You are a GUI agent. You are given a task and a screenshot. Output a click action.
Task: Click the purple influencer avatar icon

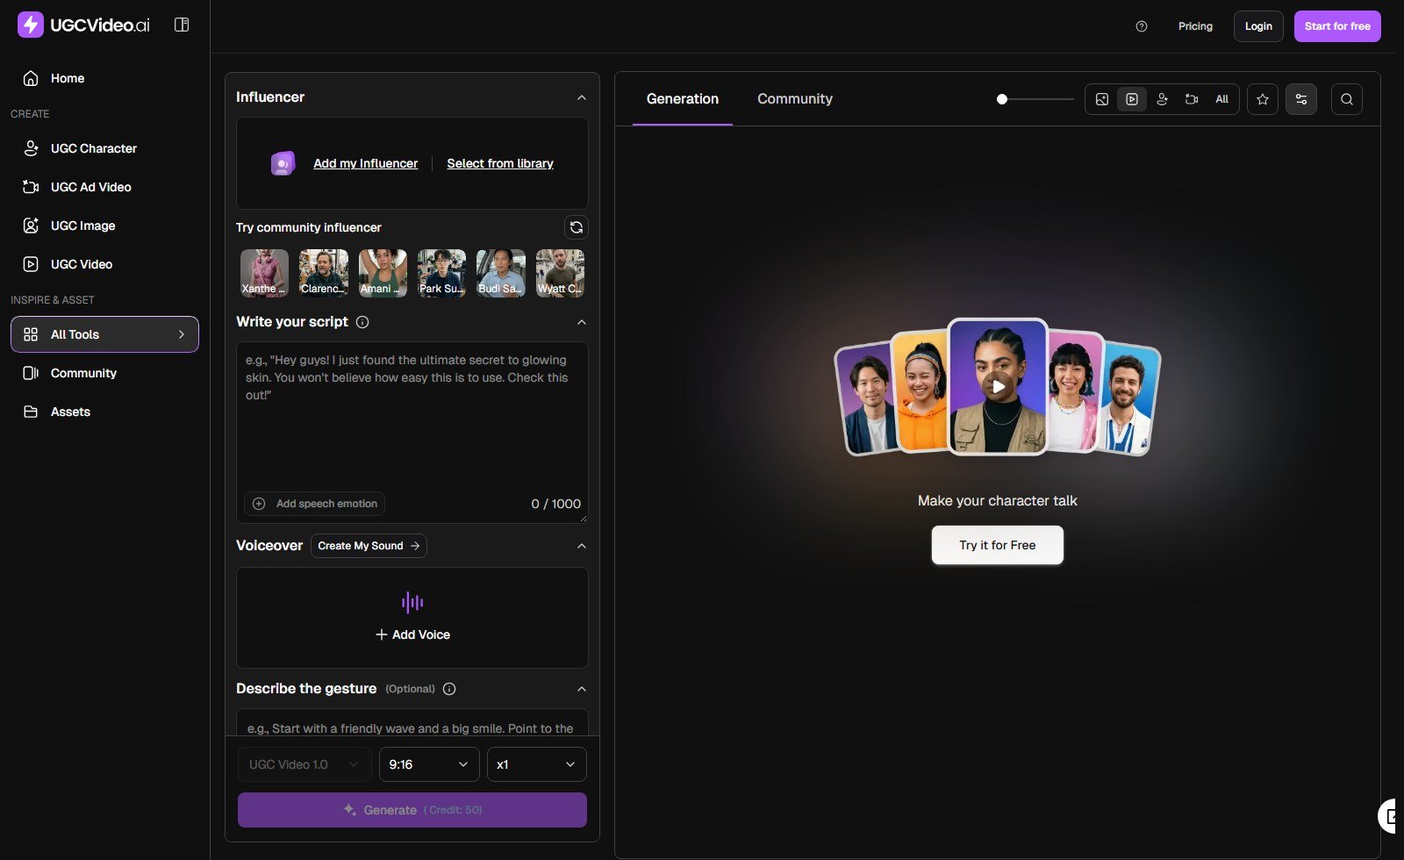(283, 163)
